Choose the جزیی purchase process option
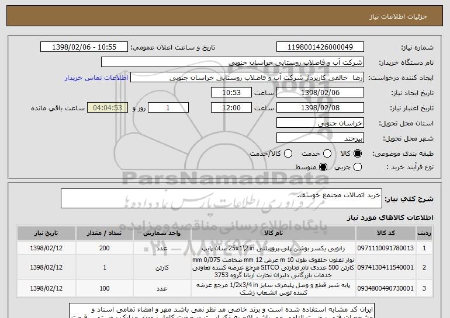This screenshot has height=318, width=450. pyautogui.click(x=358, y=167)
